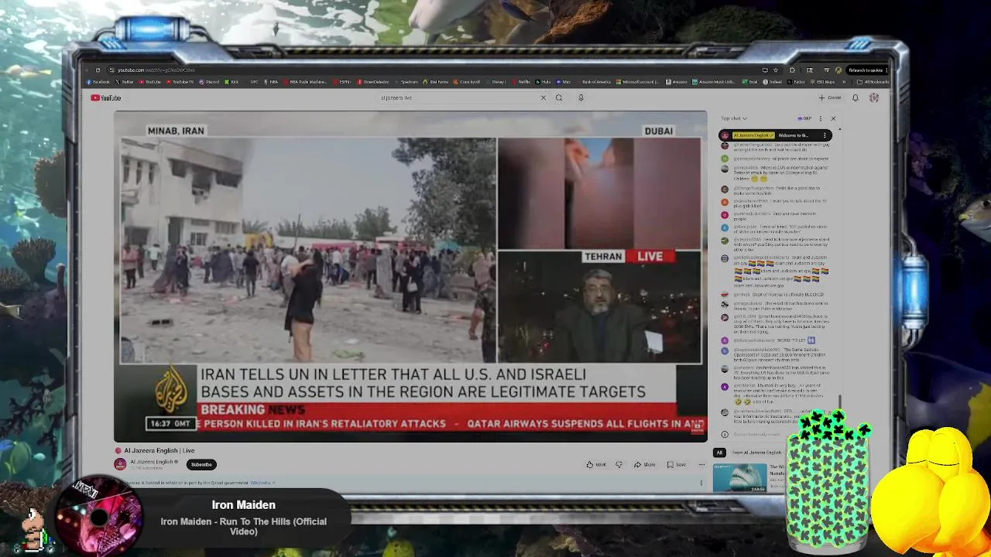This screenshot has height=557, width=991.
Task: Open the Crunchyroll bookmark
Action: click(466, 82)
